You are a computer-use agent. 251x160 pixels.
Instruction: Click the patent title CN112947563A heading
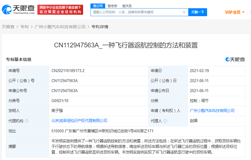pos(126,45)
